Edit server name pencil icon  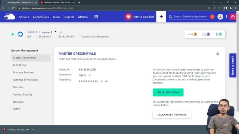[x=60, y=32]
